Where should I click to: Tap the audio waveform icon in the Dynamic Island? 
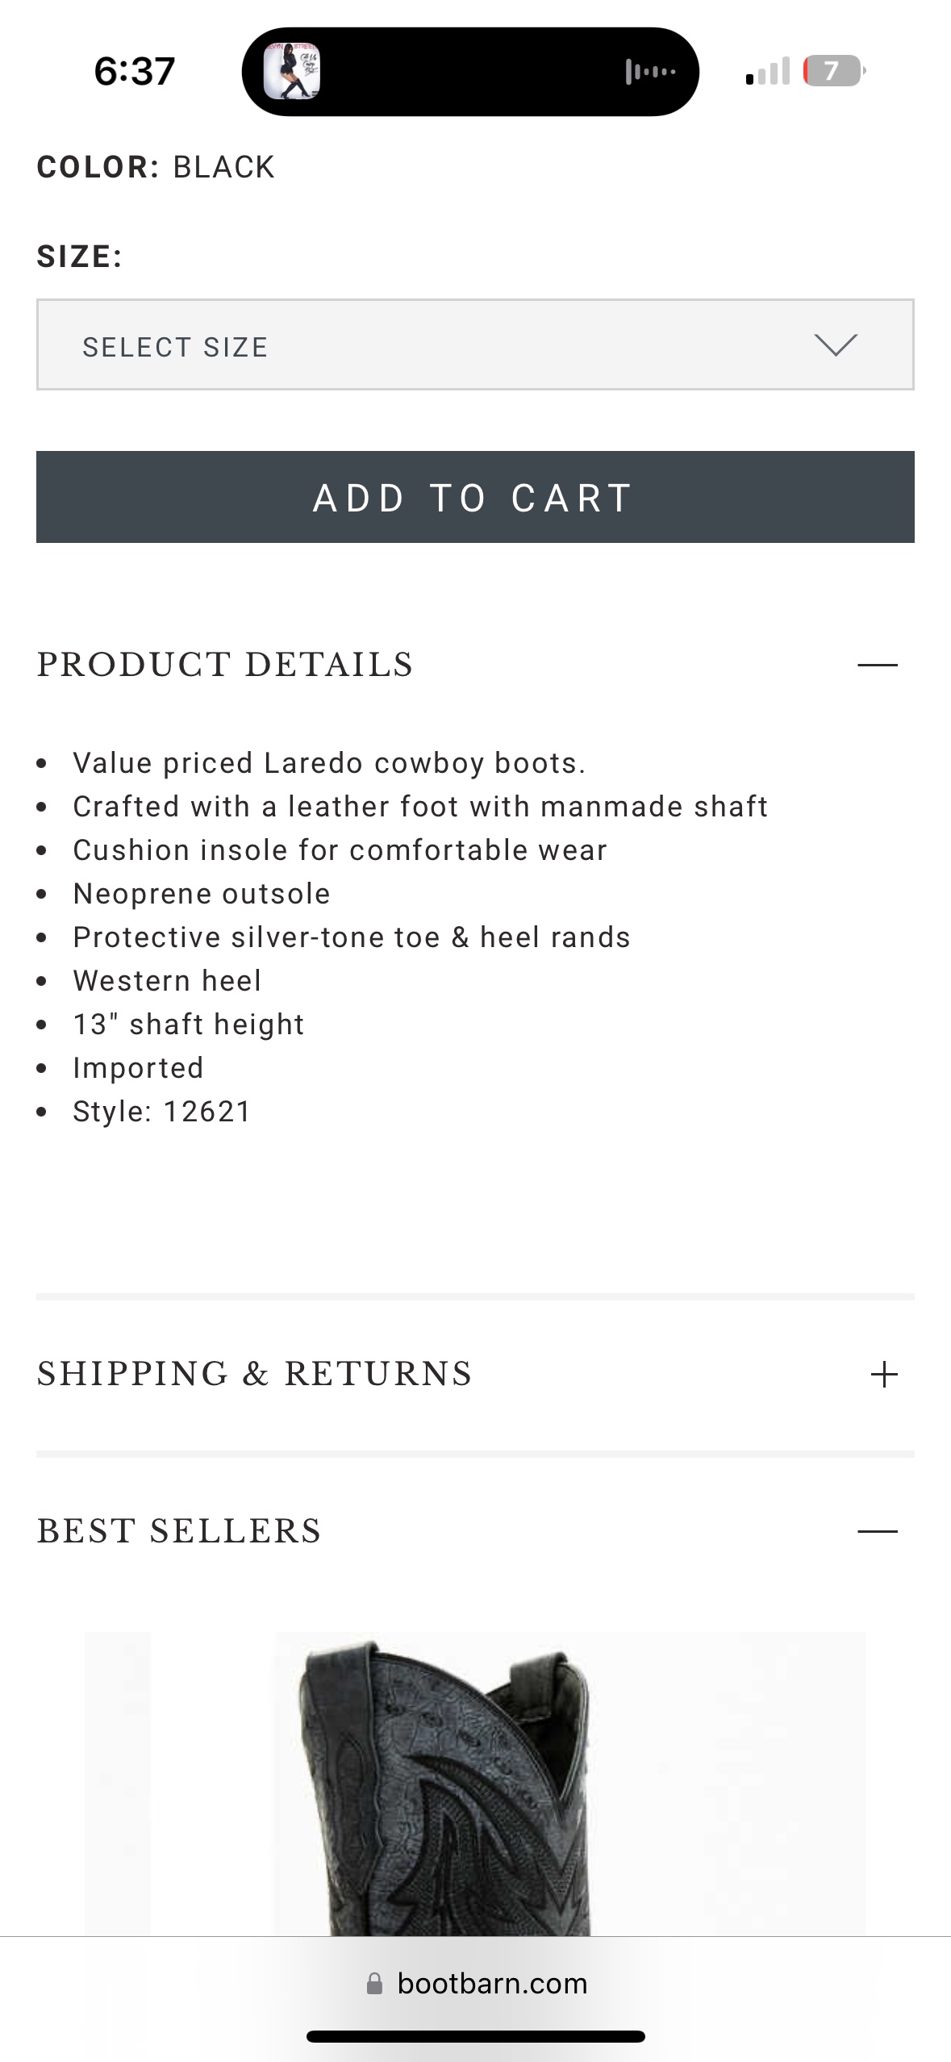pyautogui.click(x=650, y=72)
